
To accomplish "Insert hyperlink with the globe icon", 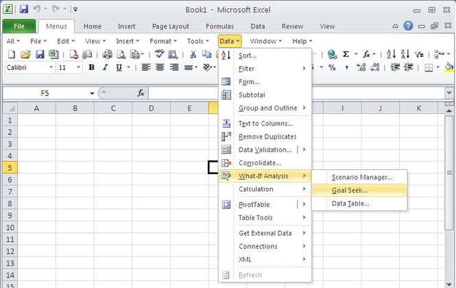I will [332, 54].
